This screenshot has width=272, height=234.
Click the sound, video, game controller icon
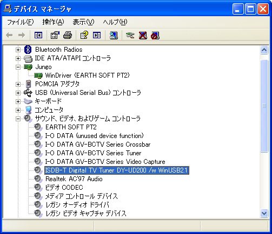[28, 119]
